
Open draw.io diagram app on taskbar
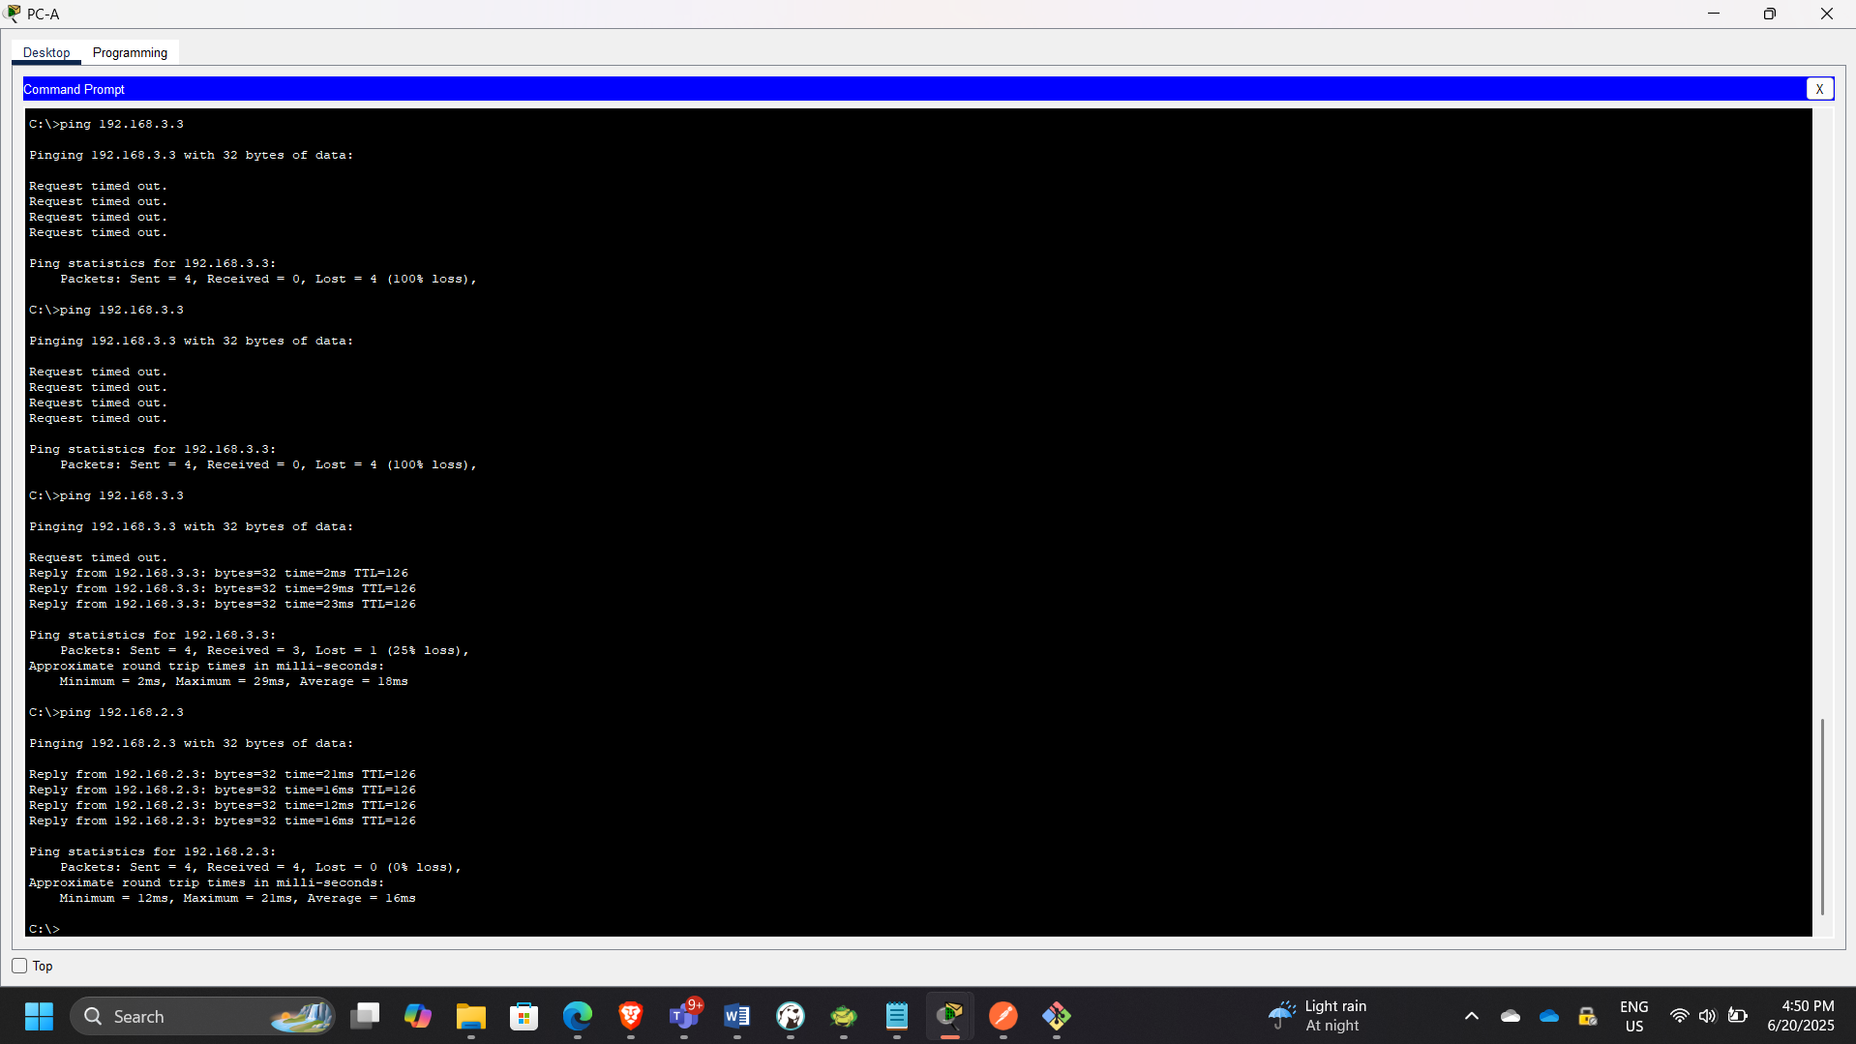[1057, 1016]
